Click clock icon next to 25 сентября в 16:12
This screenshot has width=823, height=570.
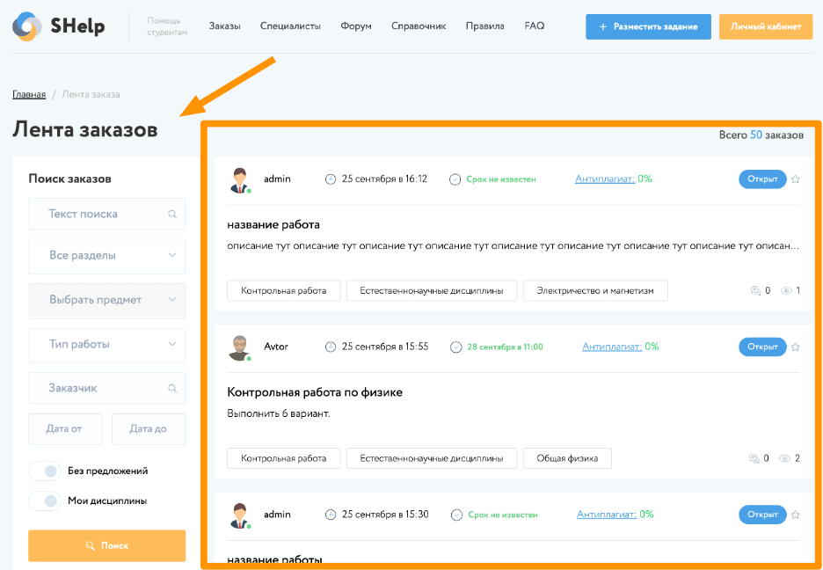[330, 179]
